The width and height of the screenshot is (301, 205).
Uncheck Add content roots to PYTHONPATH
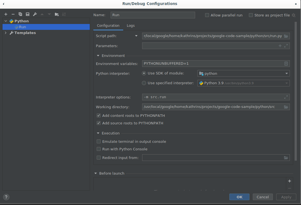[x=99, y=115]
